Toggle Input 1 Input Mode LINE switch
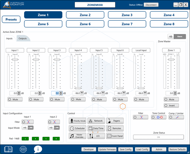This screenshot has width=190, height=154. 27,128
